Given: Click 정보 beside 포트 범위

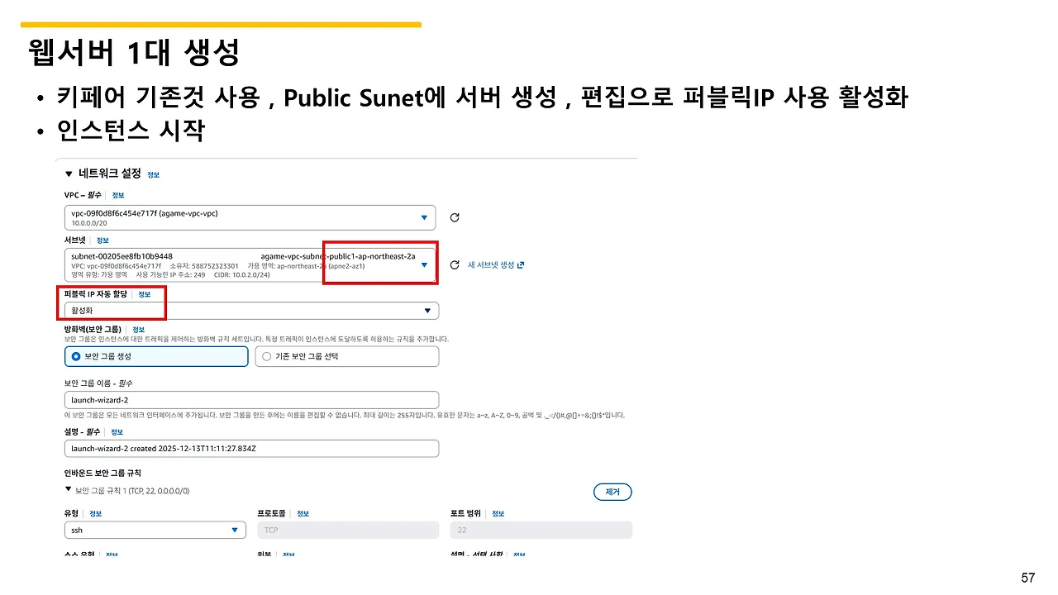Looking at the screenshot, I should (x=498, y=513).
